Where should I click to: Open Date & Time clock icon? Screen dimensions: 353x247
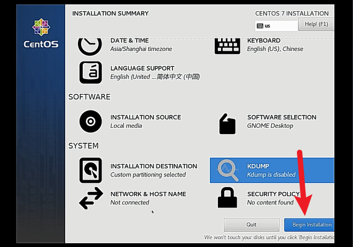90,46
